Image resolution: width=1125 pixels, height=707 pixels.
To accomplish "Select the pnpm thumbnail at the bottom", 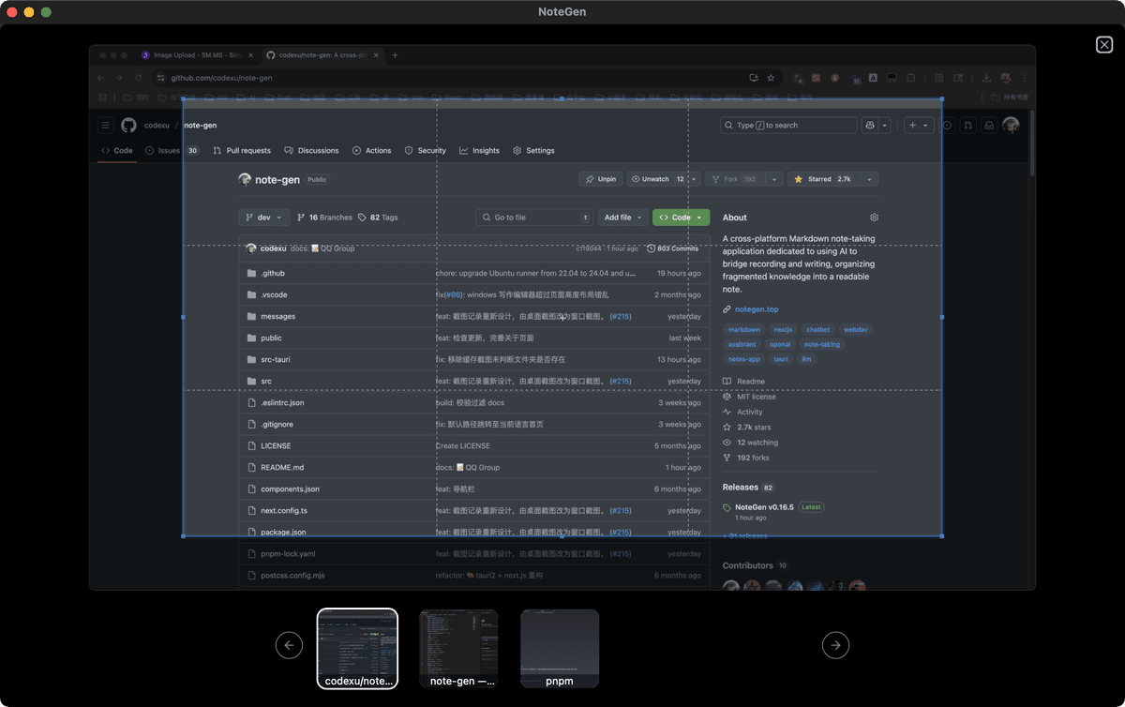I will coord(560,648).
